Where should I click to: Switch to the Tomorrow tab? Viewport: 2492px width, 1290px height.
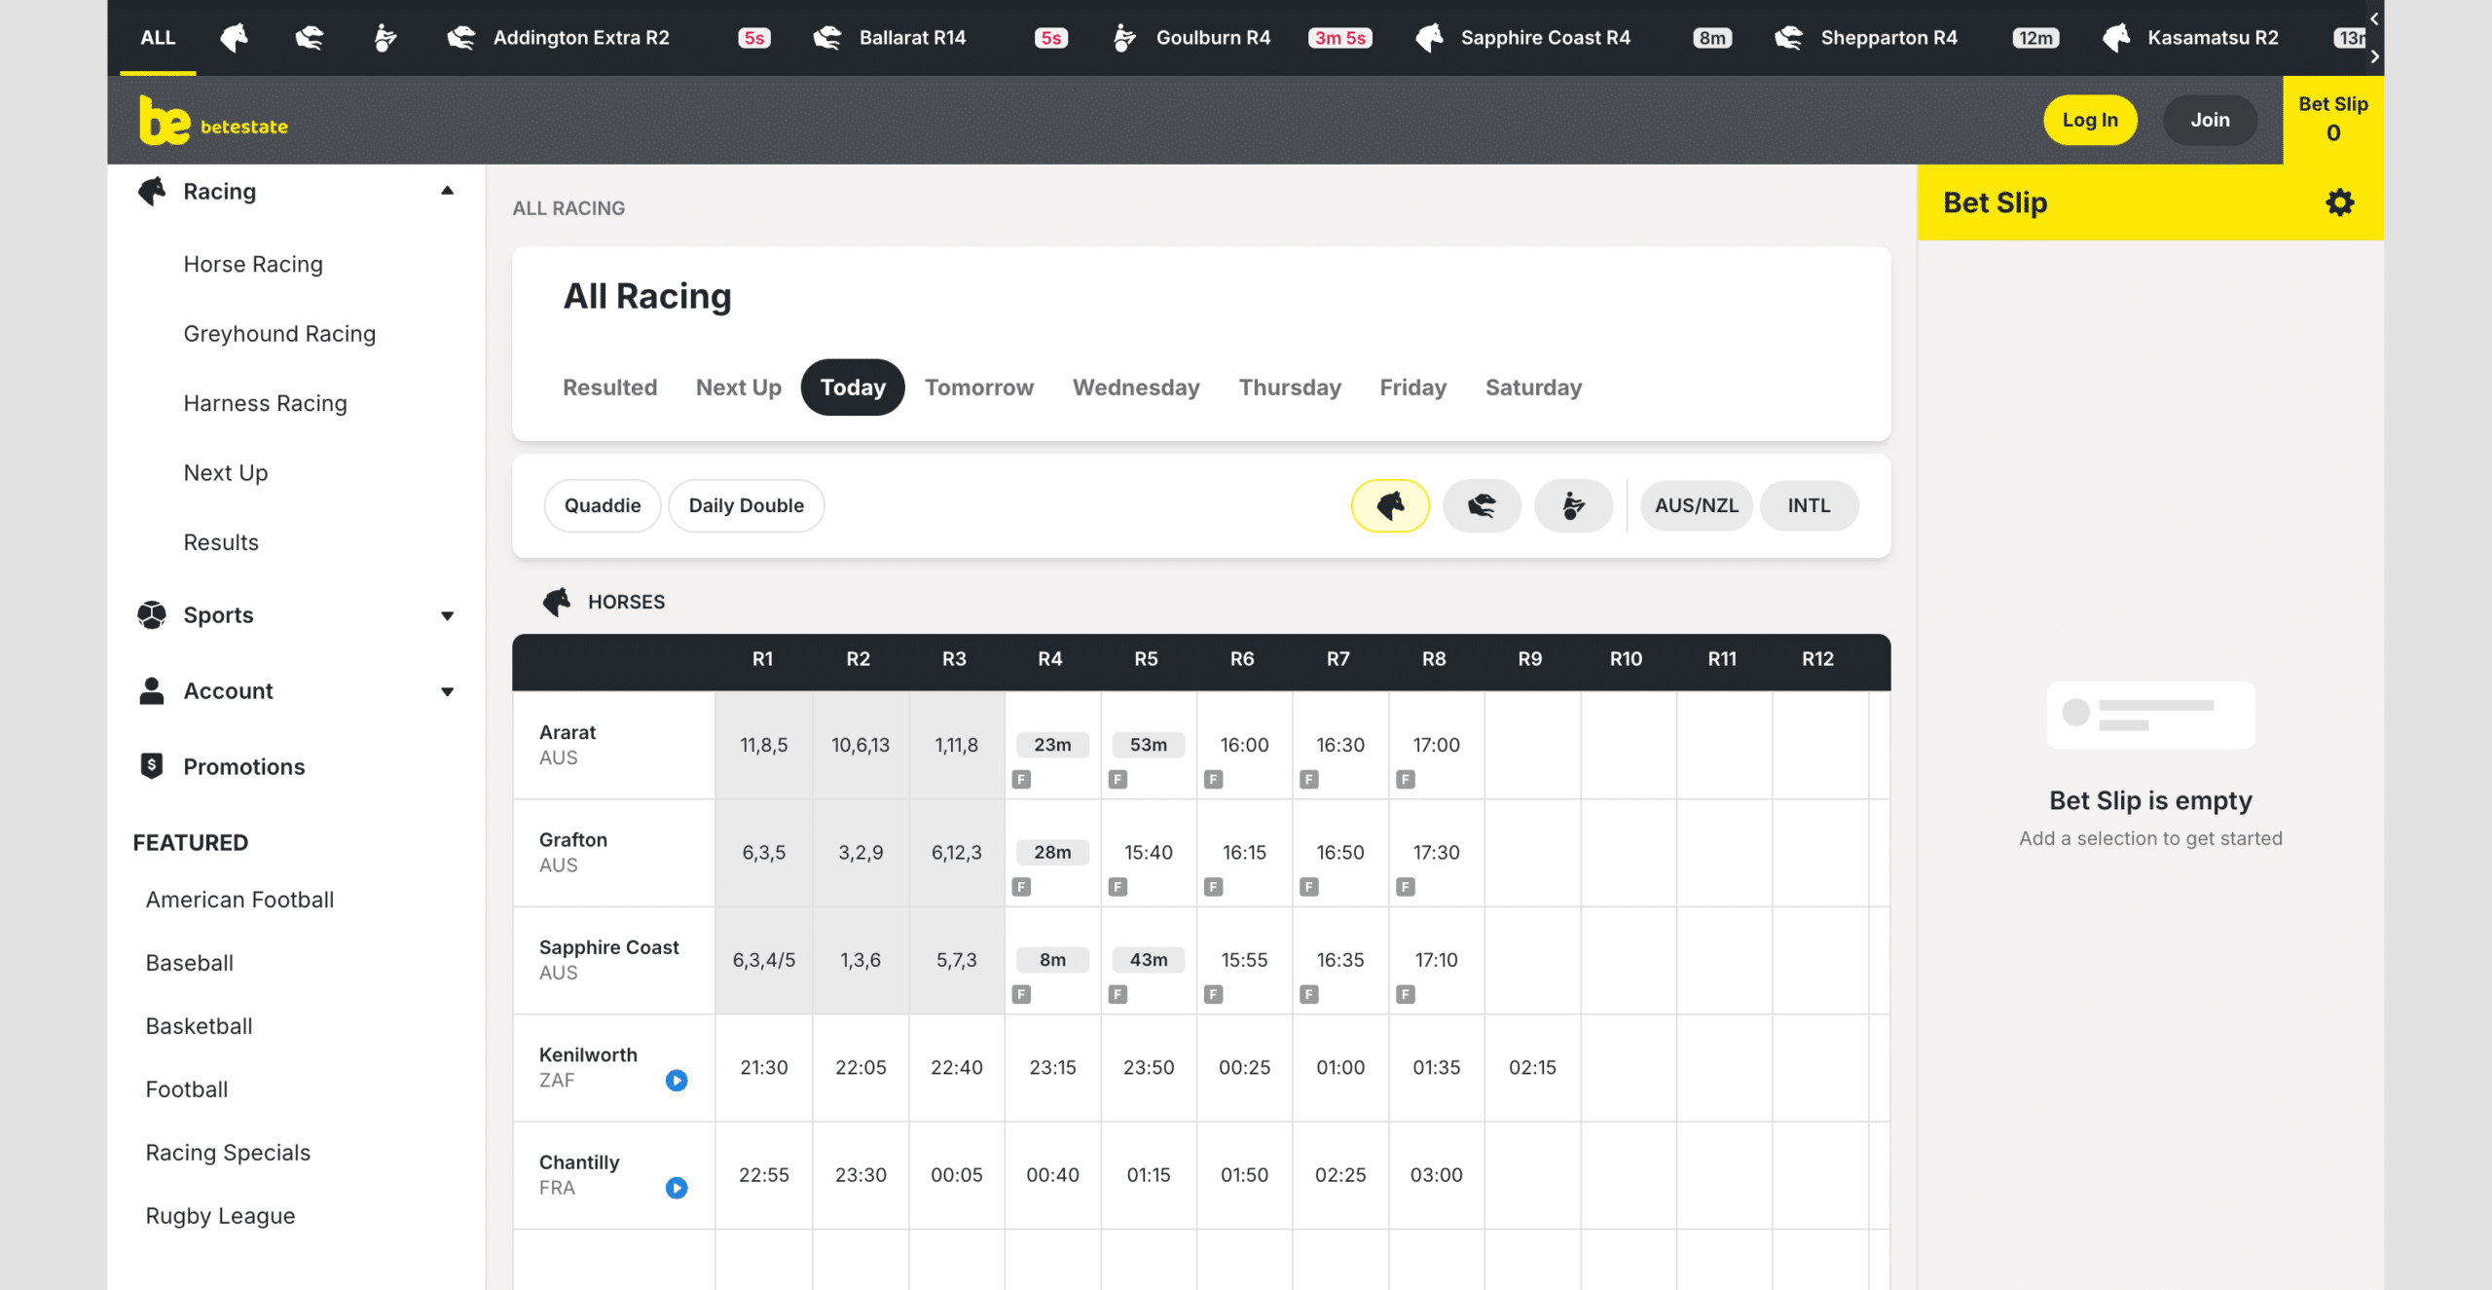pyautogui.click(x=978, y=387)
